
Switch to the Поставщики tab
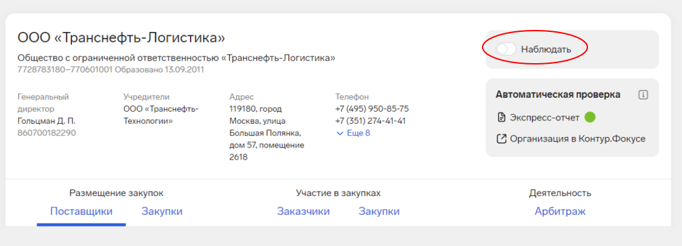click(81, 211)
